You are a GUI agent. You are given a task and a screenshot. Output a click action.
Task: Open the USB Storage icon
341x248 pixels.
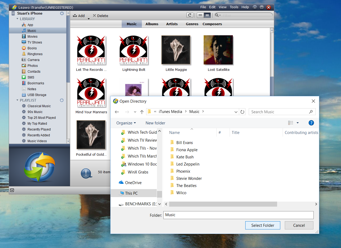click(x=24, y=95)
